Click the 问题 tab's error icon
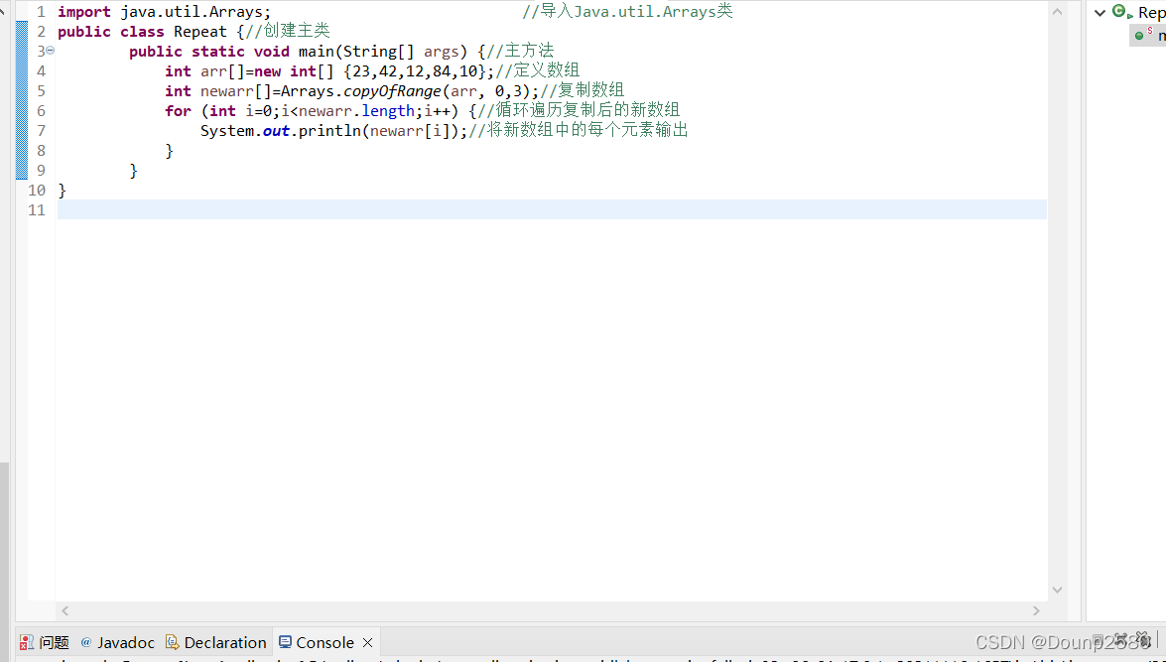 pos(27,642)
